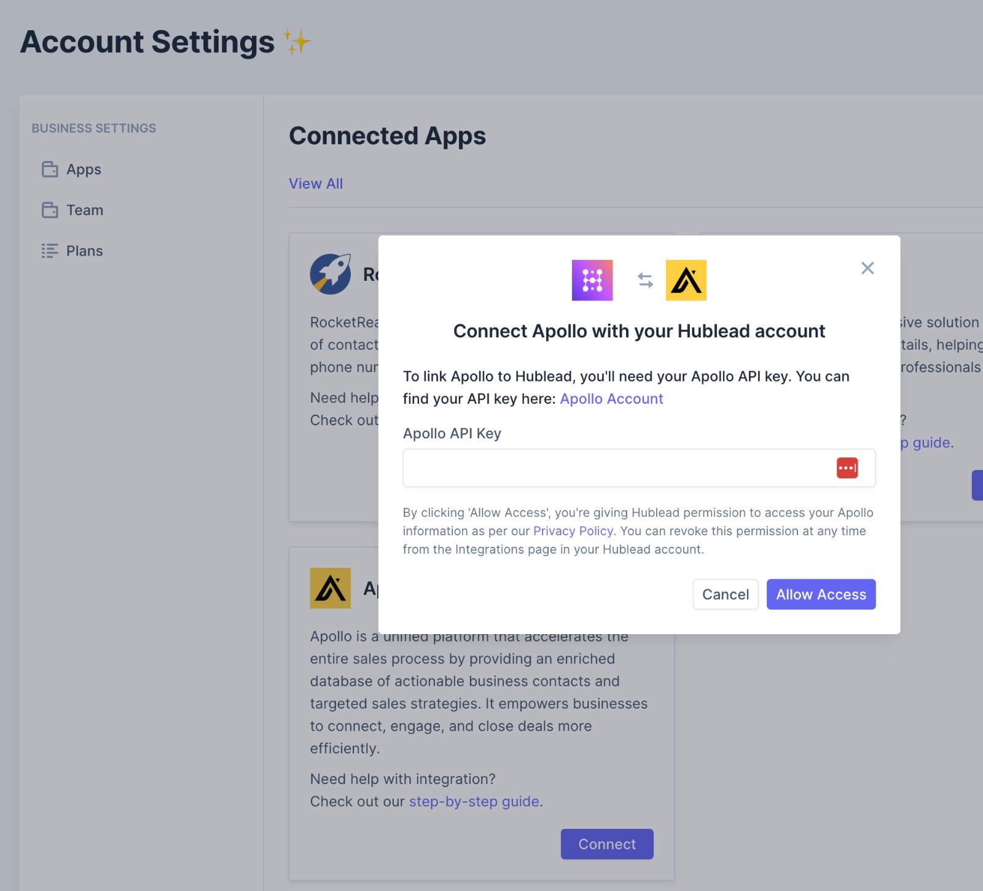Click the yellow Apollo logo in dialog header
Screen dimensions: 983x891
pos(686,280)
